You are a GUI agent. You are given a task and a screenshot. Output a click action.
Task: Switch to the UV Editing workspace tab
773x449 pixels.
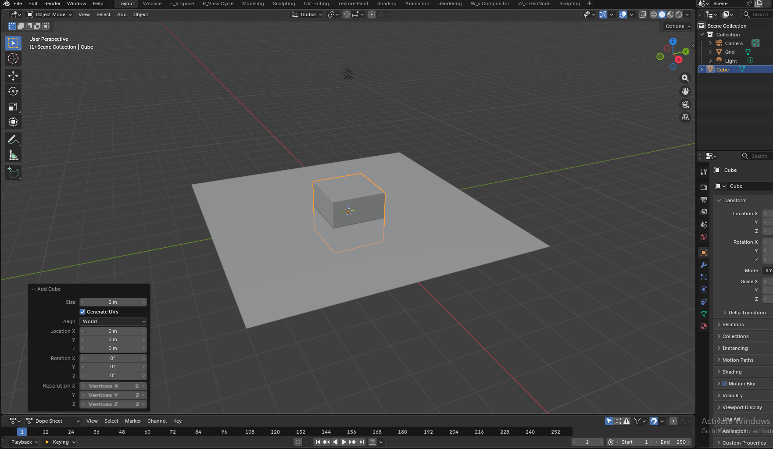[316, 4]
